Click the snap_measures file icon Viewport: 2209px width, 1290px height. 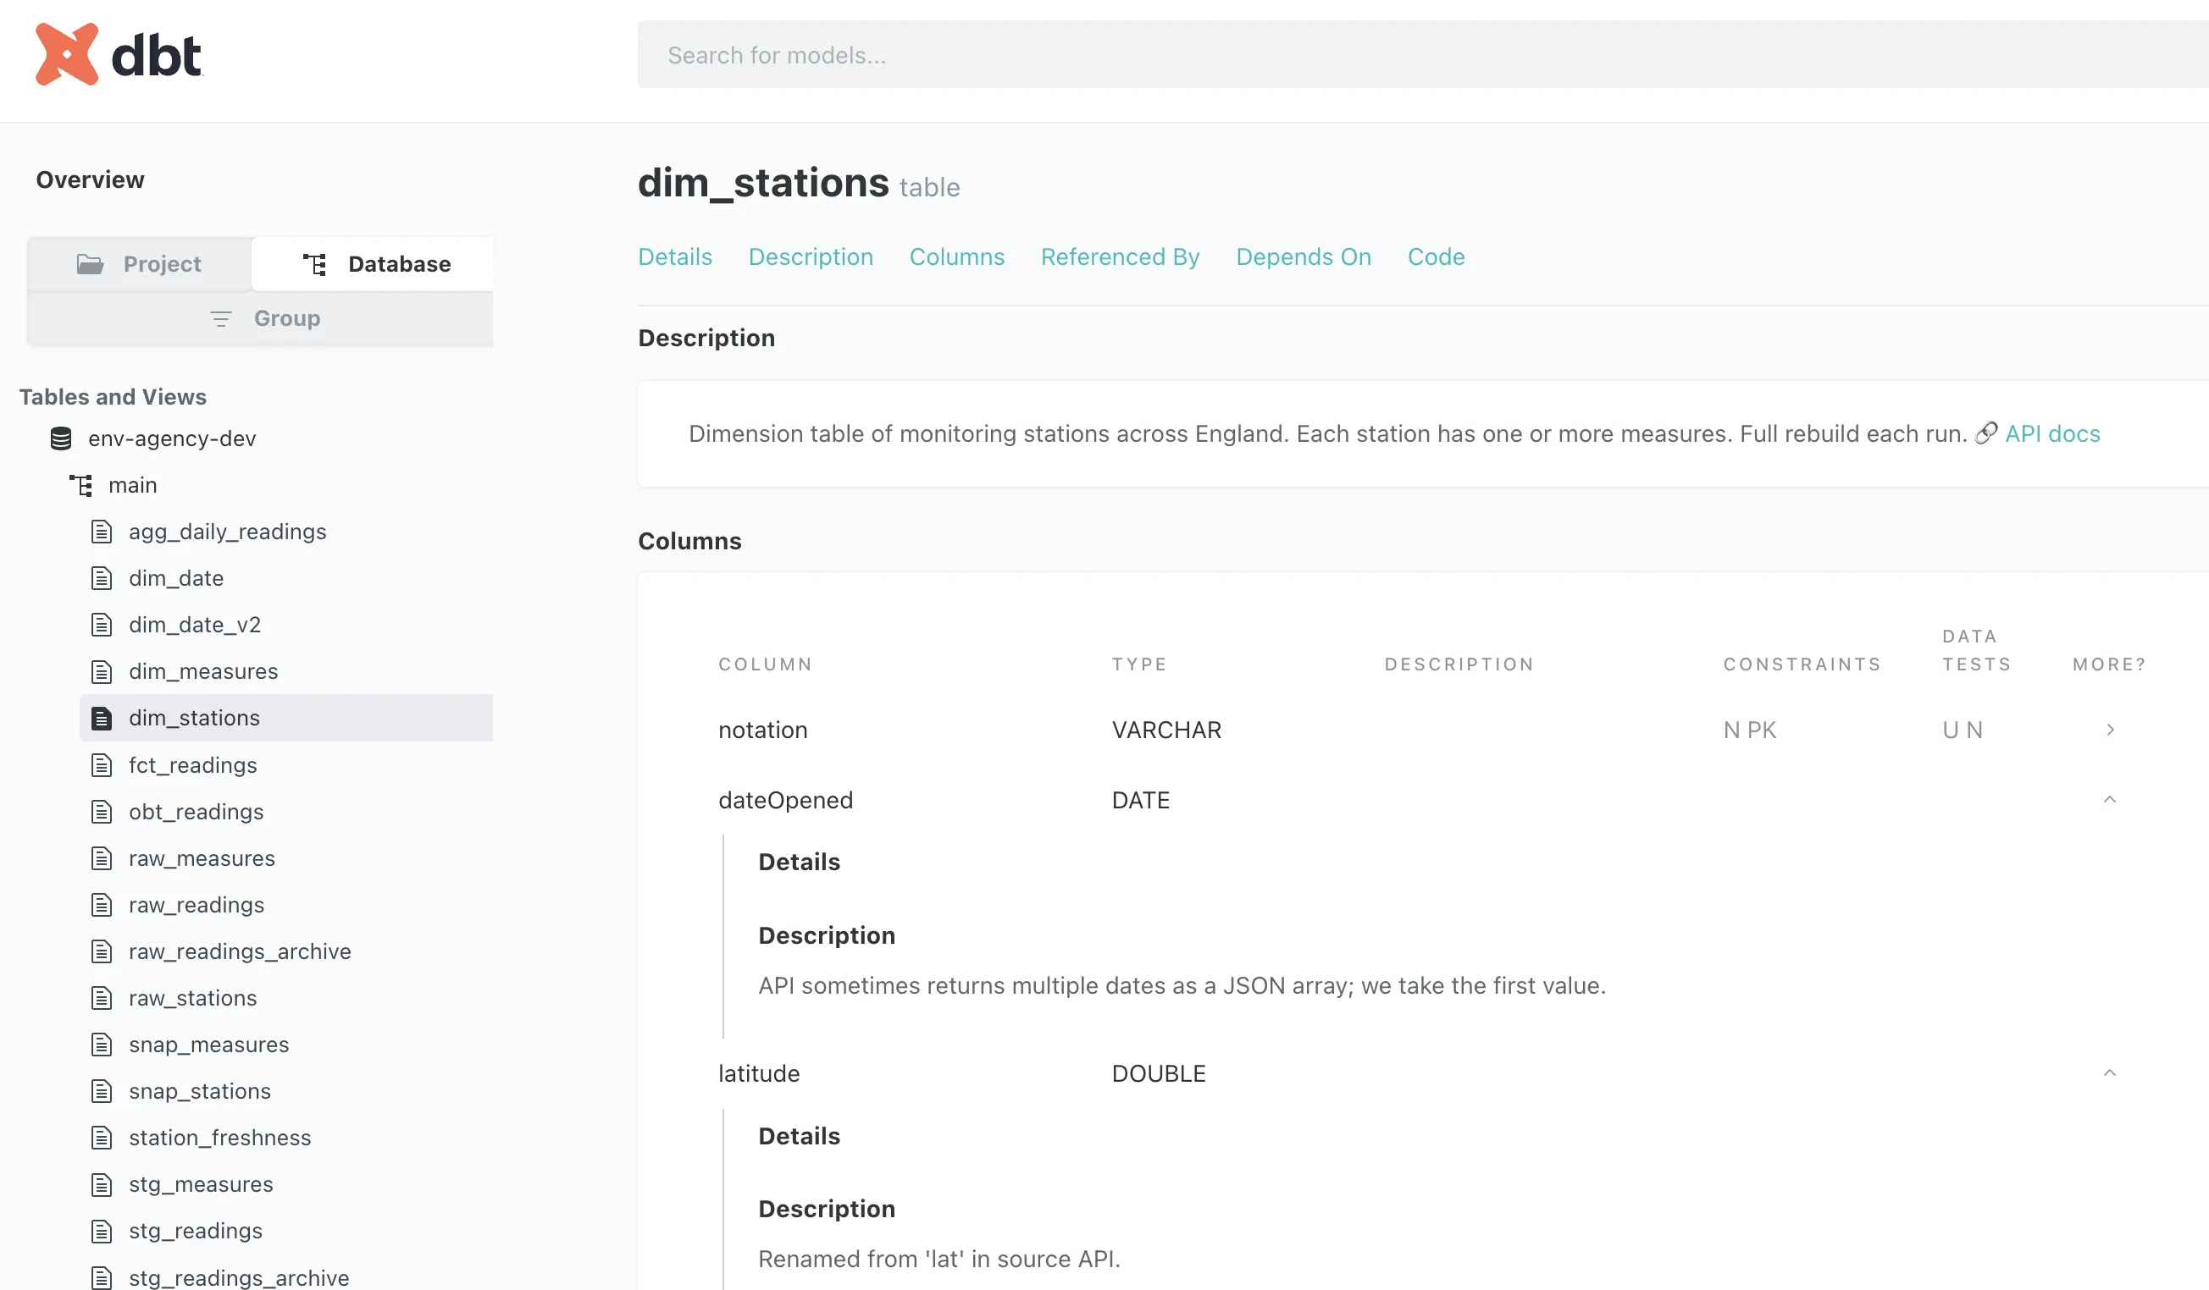pos(102,1045)
